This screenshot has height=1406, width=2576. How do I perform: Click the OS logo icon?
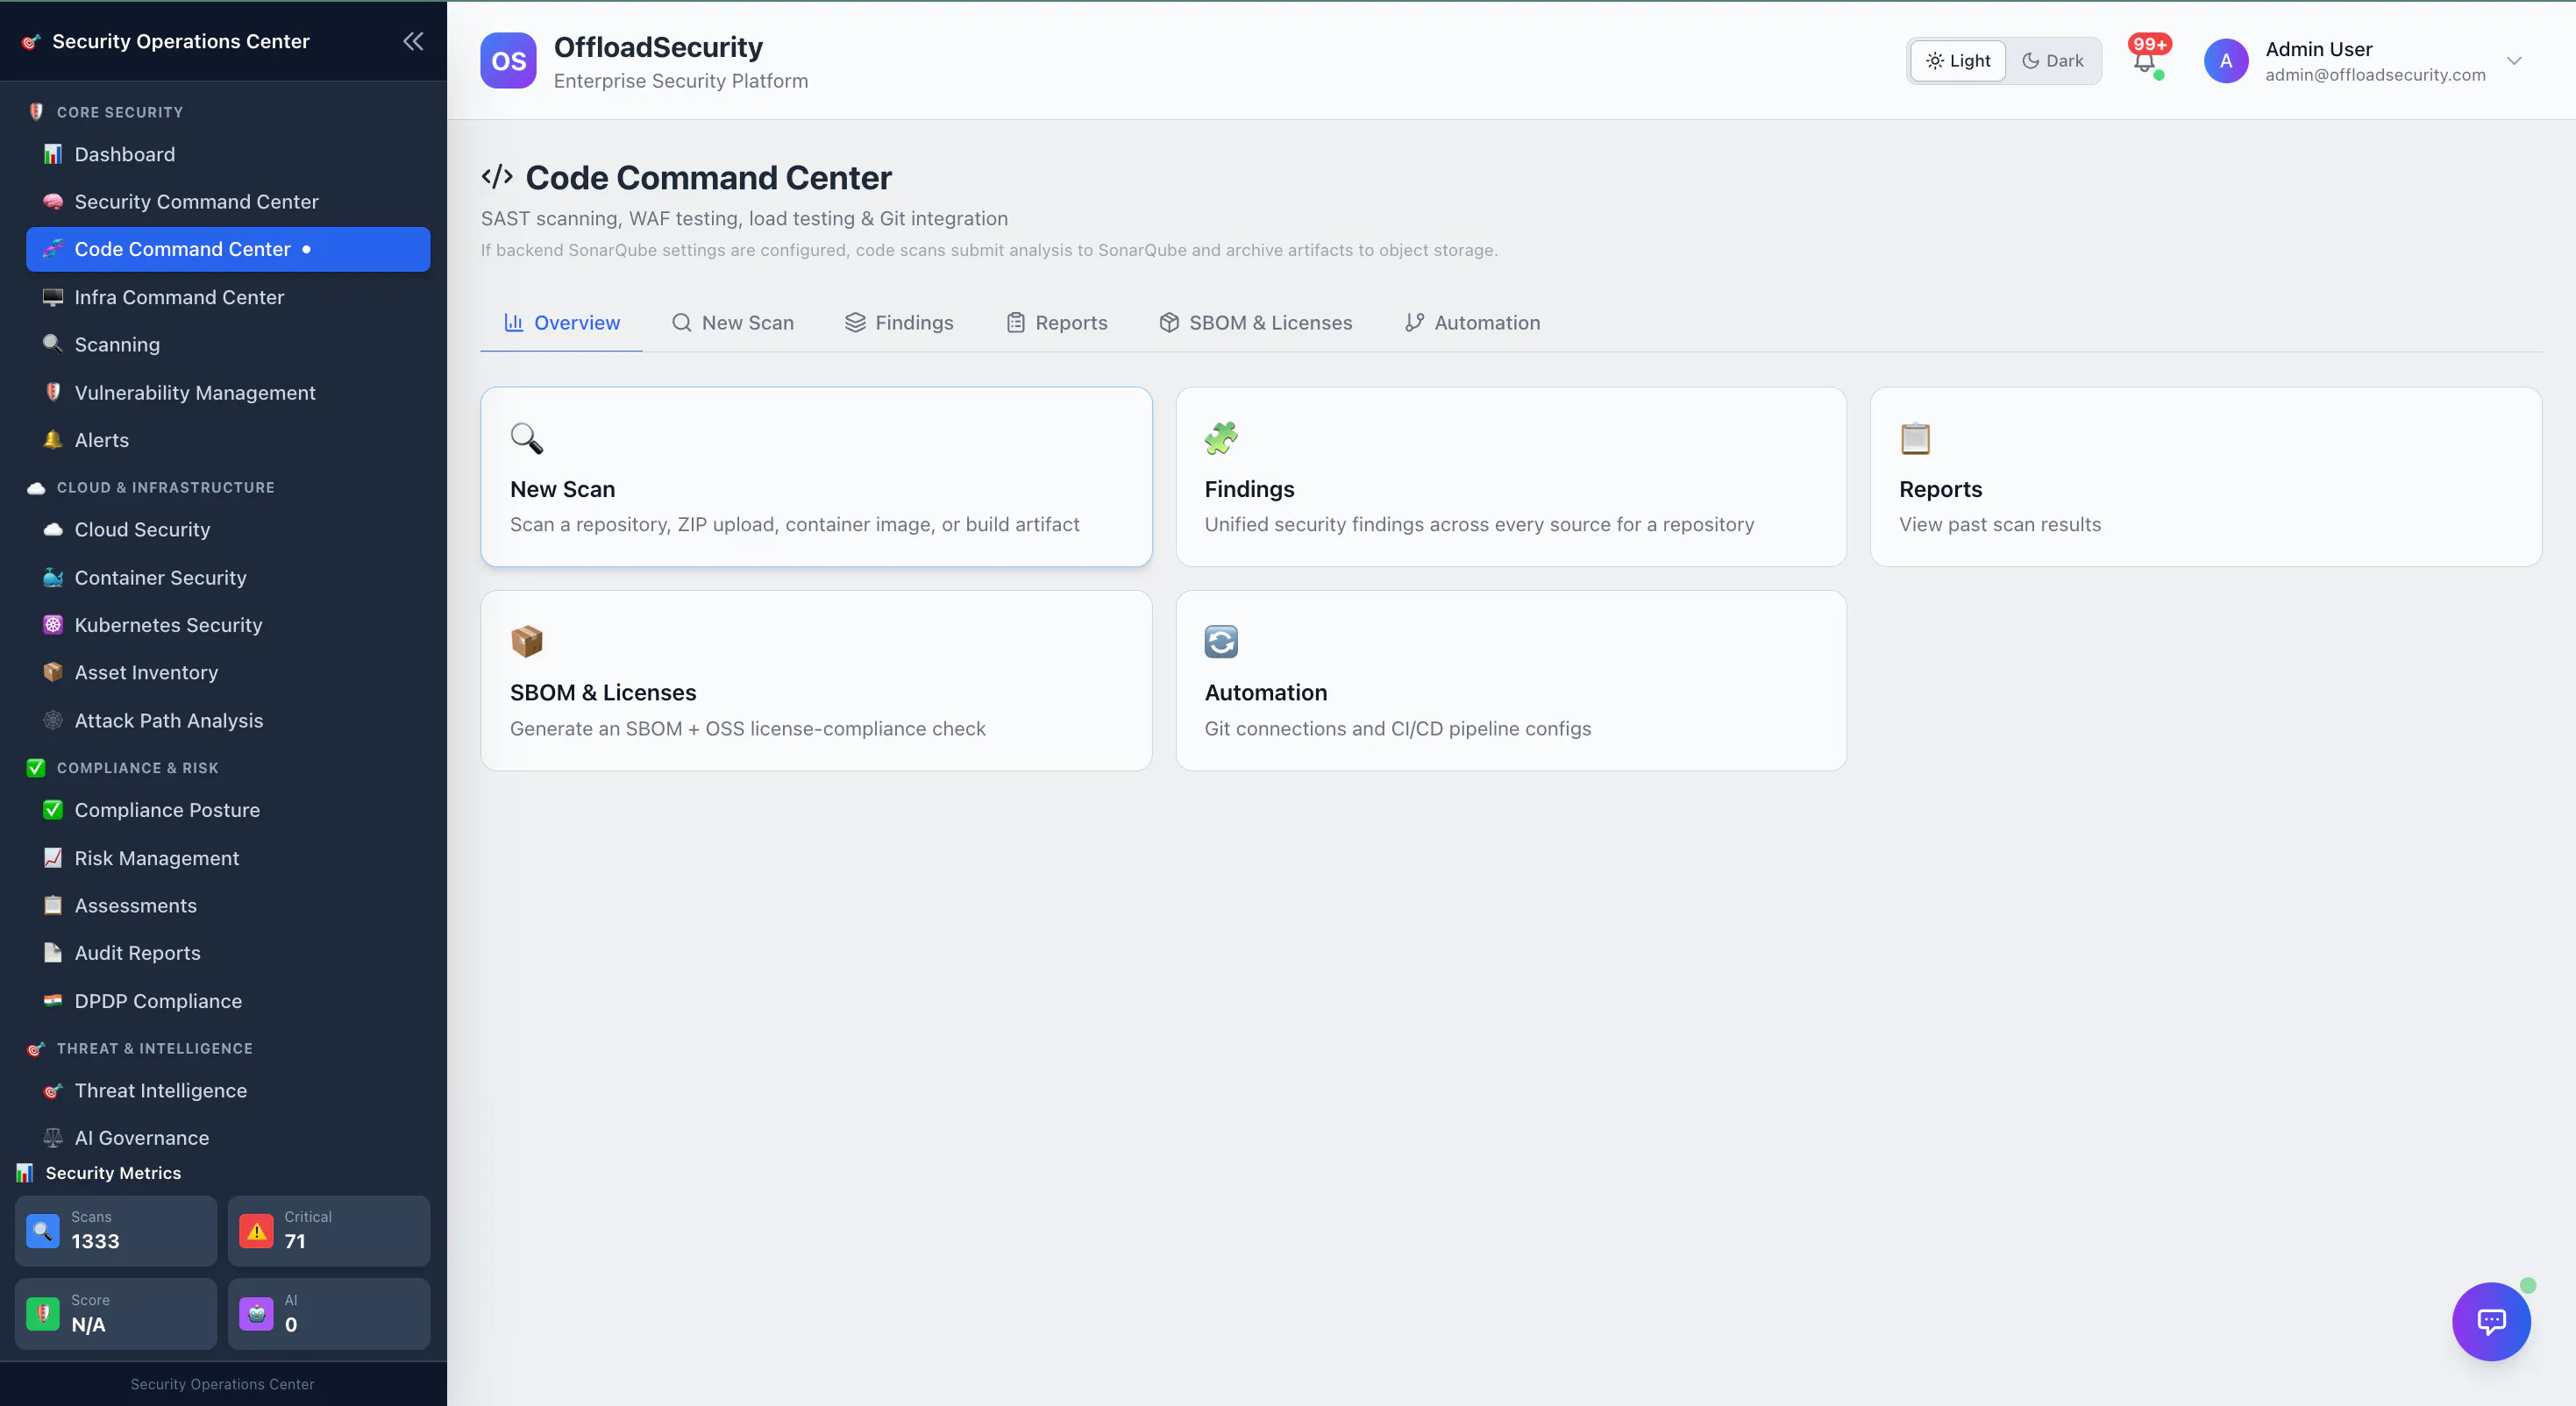pyautogui.click(x=508, y=61)
